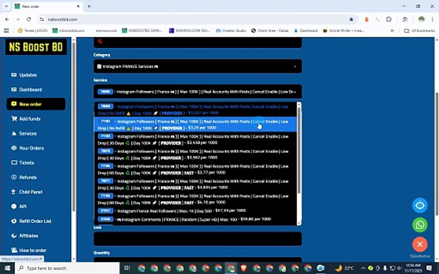Click the chat bot floating icon
The width and height of the screenshot is (439, 274).
click(420, 205)
